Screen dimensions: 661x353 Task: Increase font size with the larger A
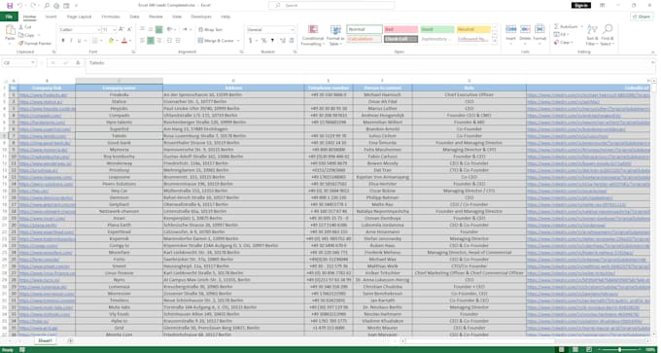[121, 29]
